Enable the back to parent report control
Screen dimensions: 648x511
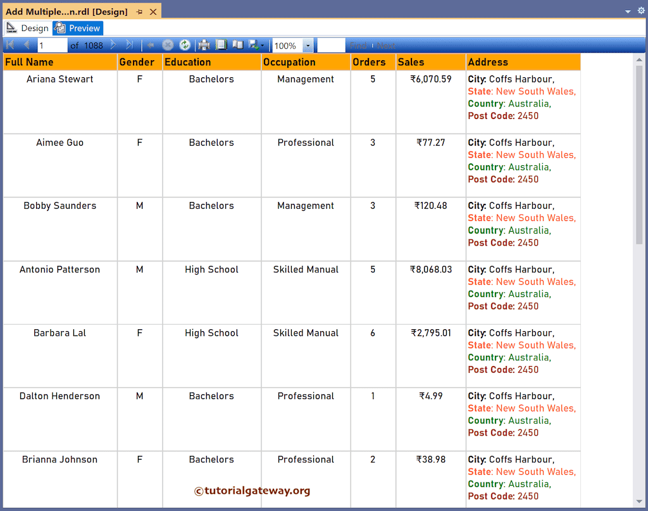151,44
